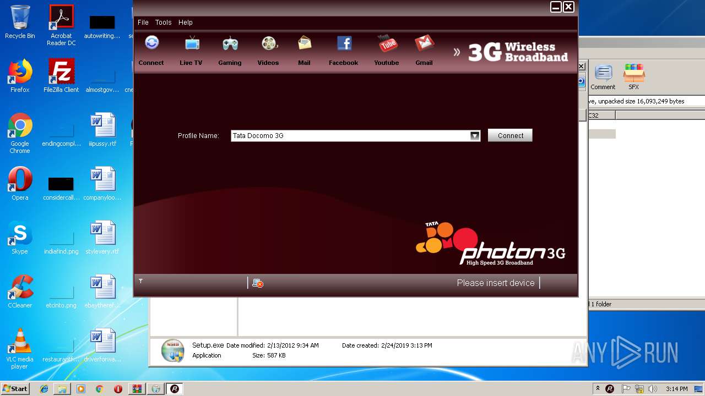705x396 pixels.
Task: Click the signal antenna icon in status bar
Action: (140, 281)
